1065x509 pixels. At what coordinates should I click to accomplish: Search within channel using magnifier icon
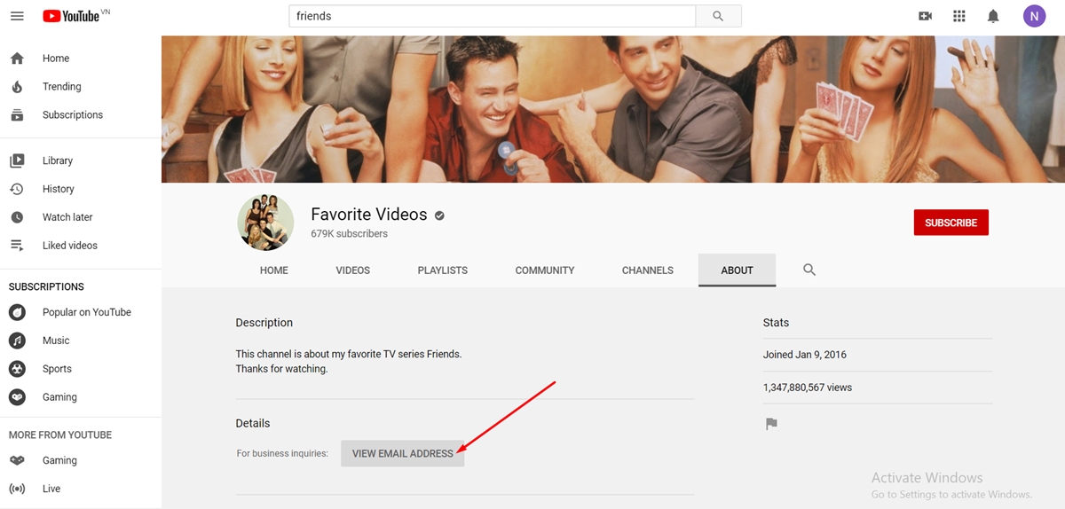coord(809,270)
